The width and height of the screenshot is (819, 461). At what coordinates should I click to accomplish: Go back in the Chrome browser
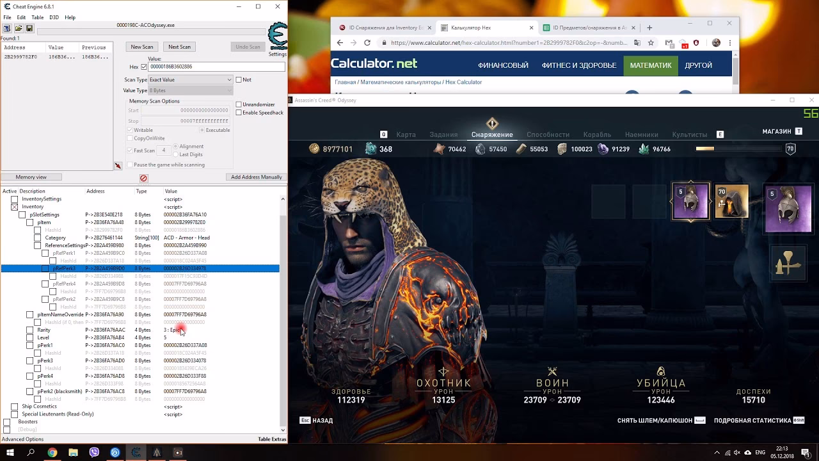click(339, 43)
